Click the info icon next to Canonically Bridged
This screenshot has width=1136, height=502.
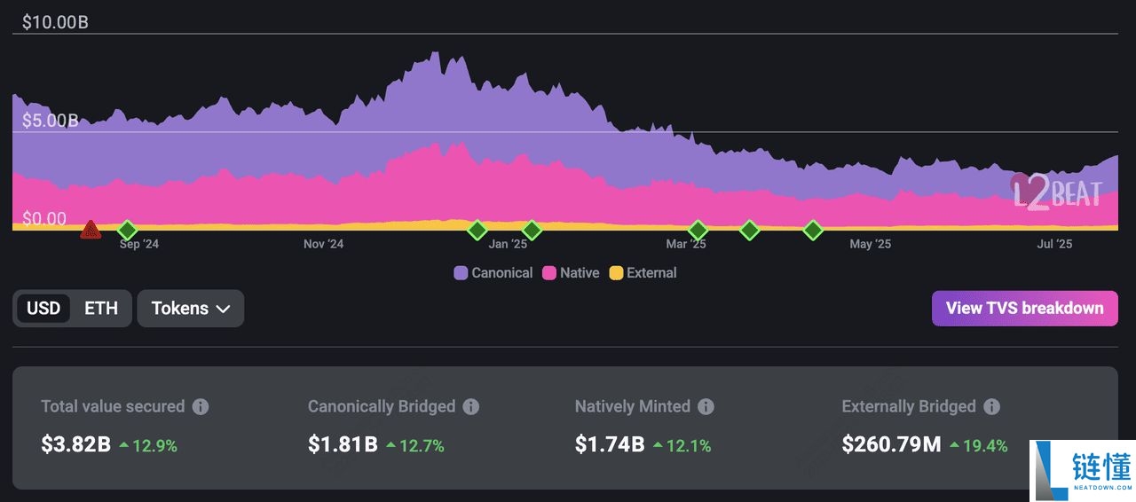470,407
